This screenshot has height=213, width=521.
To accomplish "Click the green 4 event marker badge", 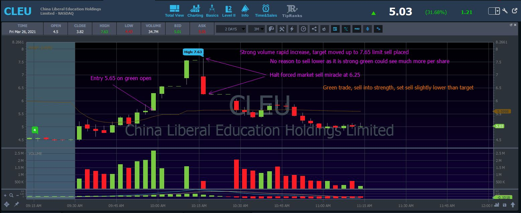I will (x=34, y=130).
